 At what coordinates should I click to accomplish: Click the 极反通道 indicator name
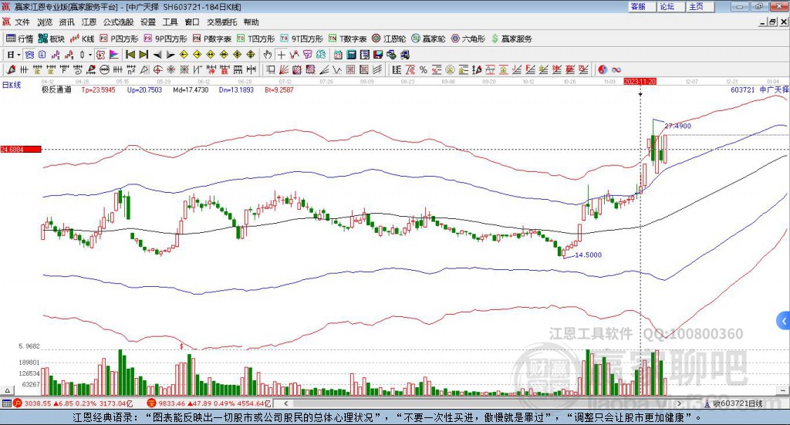click(56, 89)
